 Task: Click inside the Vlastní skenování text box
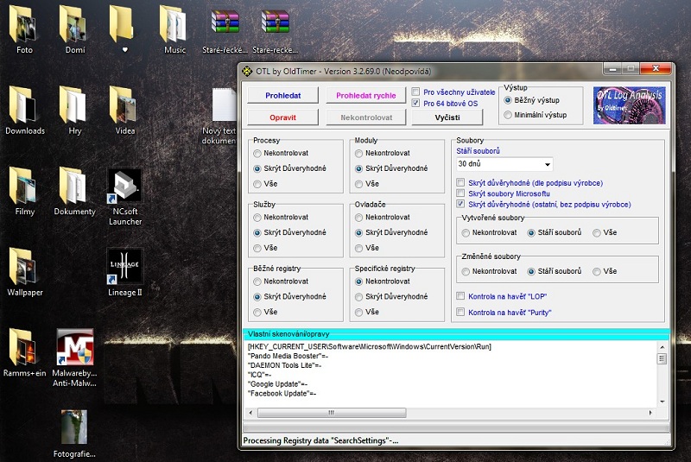pos(450,373)
